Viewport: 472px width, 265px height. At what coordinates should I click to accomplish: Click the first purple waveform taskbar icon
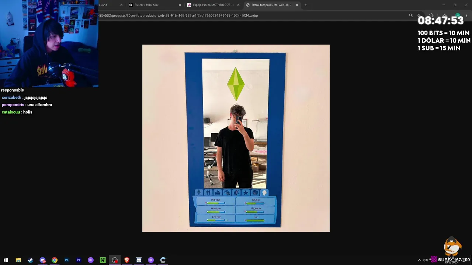(91, 260)
